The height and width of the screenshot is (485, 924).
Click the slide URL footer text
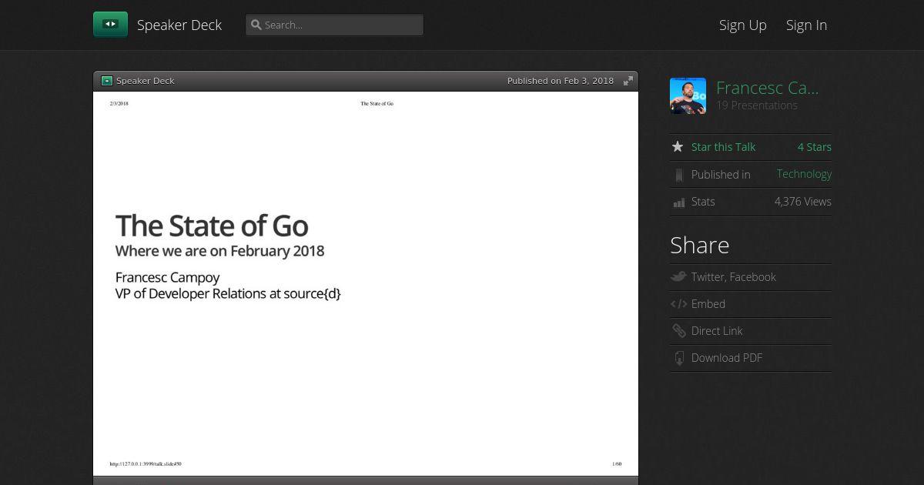pos(146,464)
